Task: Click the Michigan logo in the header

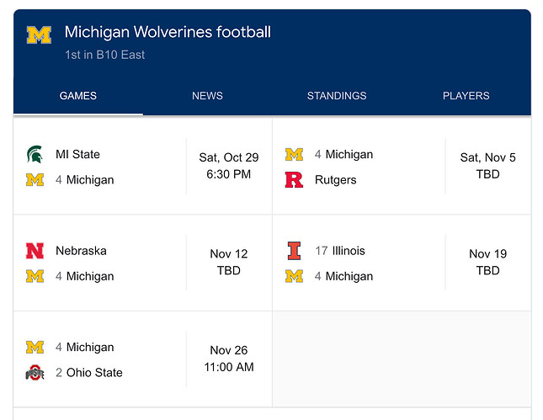Action: point(39,35)
